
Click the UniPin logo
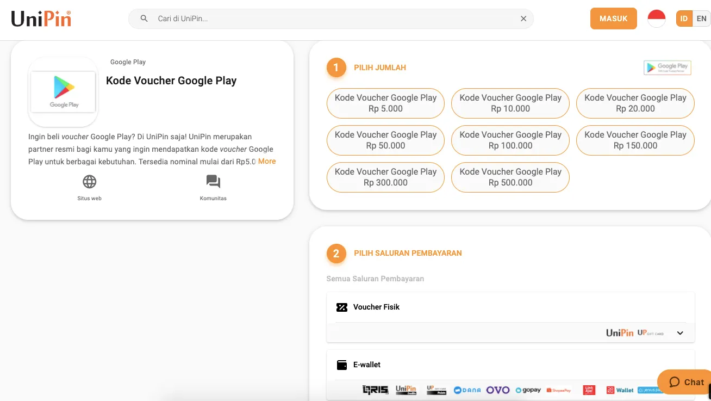pyautogui.click(x=41, y=18)
